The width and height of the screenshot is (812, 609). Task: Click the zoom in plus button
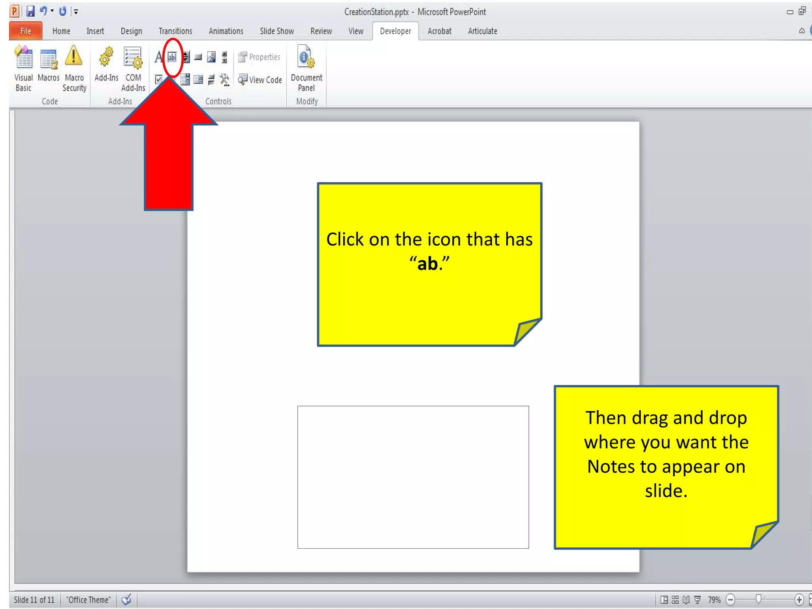tap(799, 599)
